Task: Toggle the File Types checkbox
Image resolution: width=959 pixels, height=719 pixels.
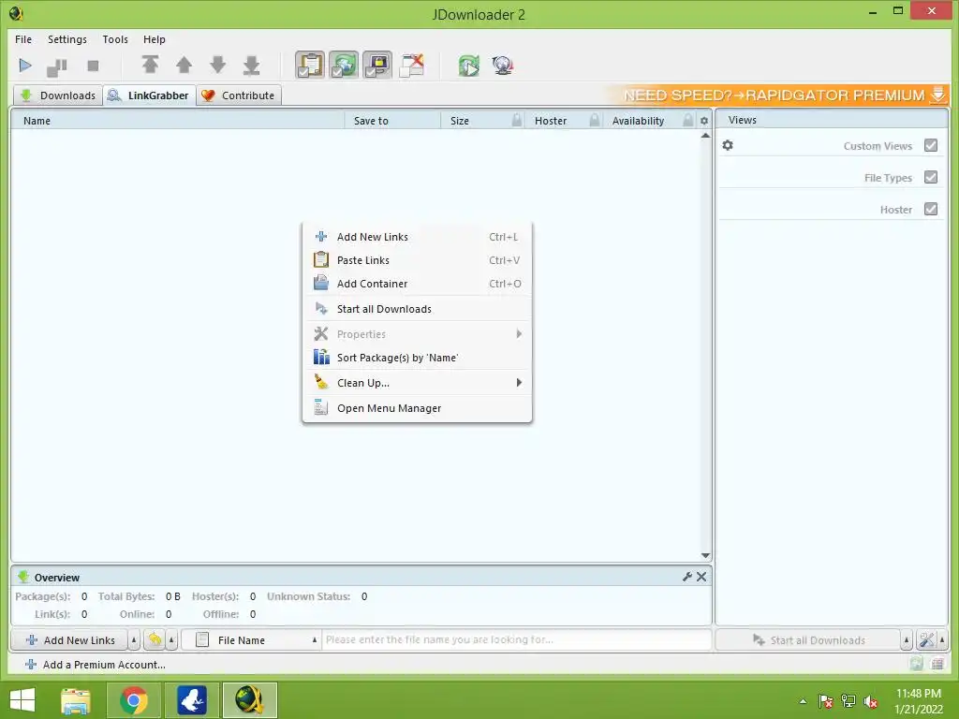Action: (x=931, y=177)
